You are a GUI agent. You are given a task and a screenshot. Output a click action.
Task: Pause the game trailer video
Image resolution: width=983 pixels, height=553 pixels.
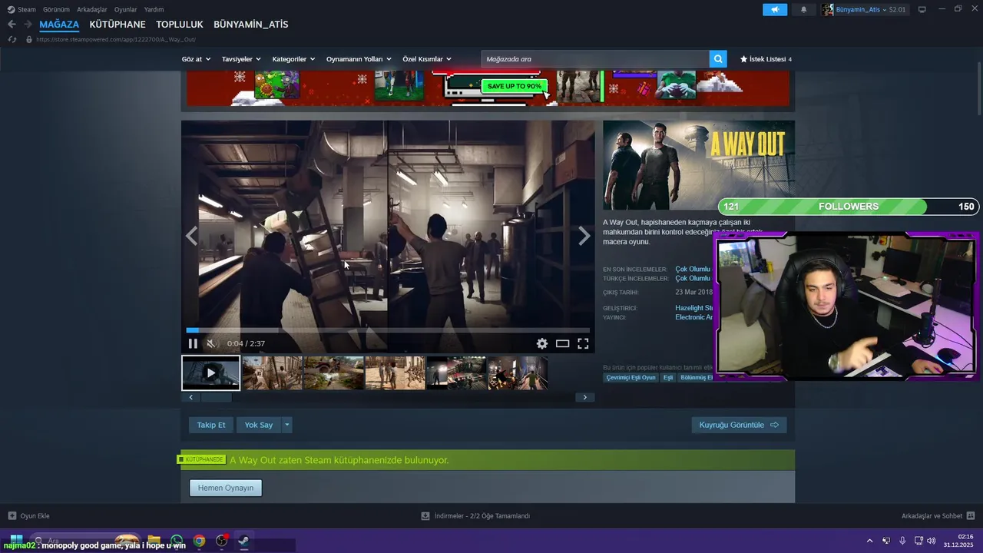click(x=193, y=343)
